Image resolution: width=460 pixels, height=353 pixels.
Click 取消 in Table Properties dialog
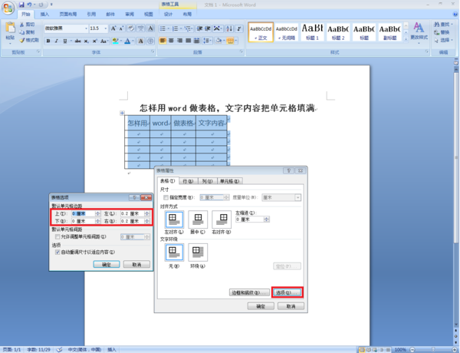pyautogui.click(x=291, y=306)
